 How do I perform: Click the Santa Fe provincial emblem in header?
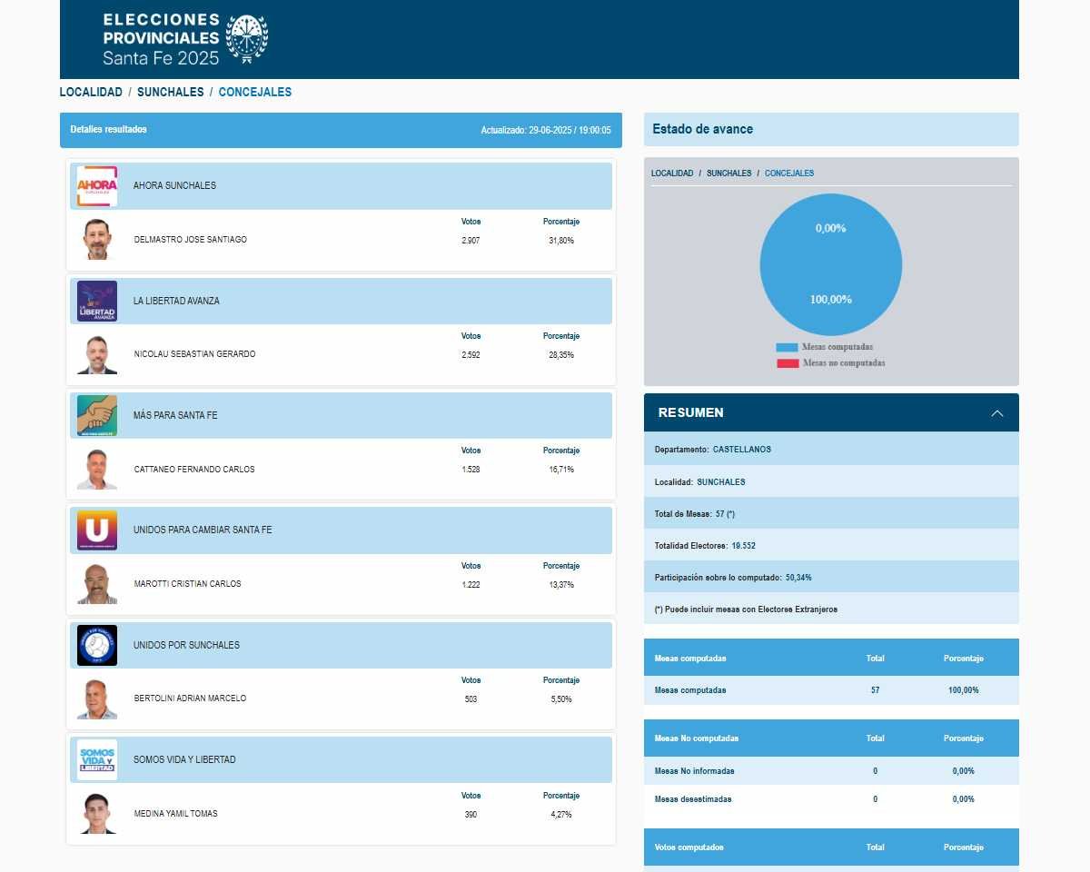pyautogui.click(x=246, y=39)
